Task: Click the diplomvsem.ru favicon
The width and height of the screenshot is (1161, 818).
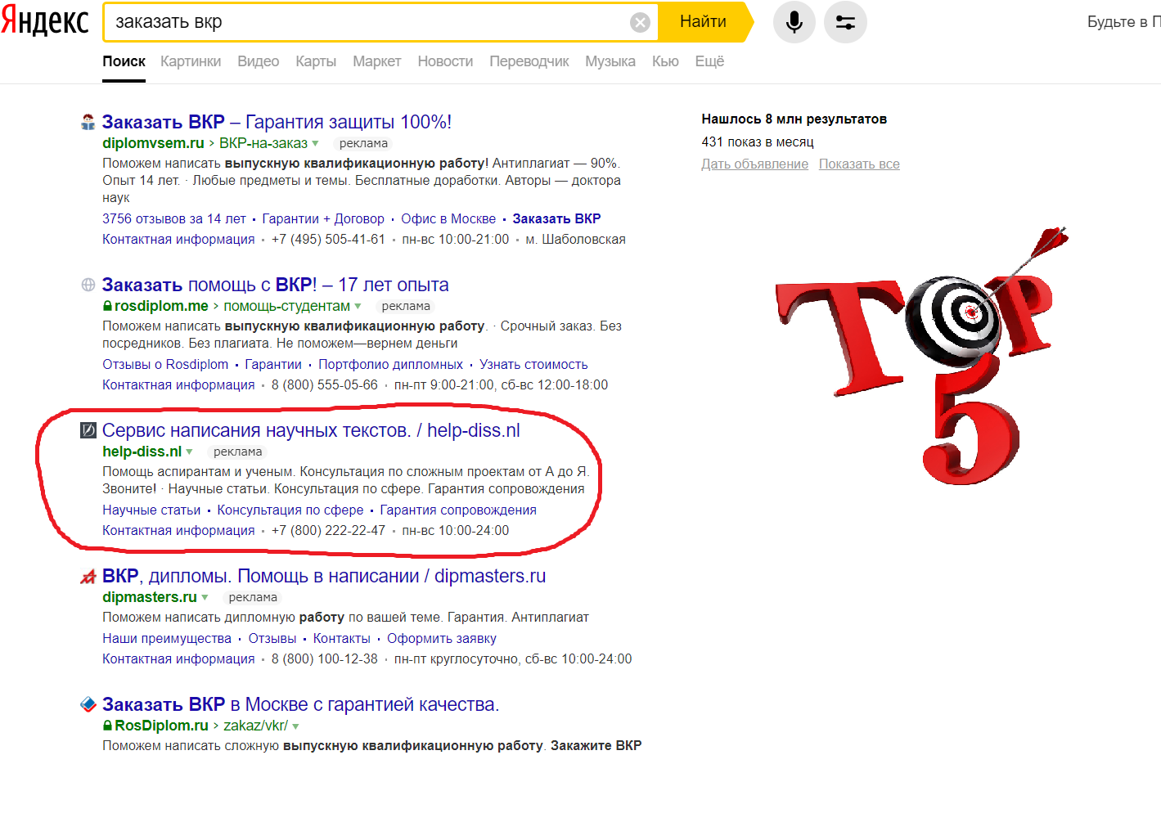Action: click(x=88, y=123)
